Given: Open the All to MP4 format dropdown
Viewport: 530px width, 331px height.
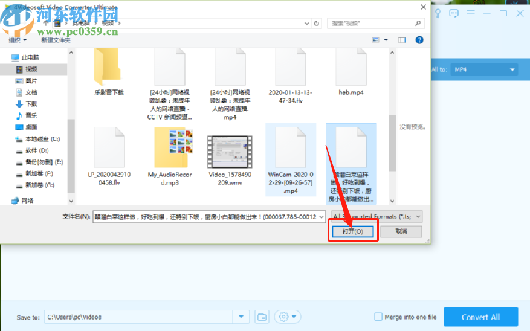Looking at the screenshot, I should point(484,69).
